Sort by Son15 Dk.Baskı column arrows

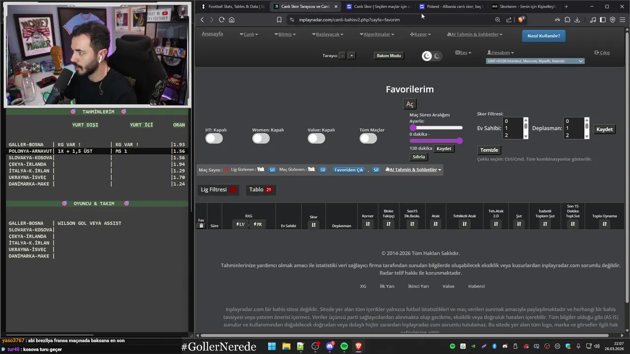[412, 224]
